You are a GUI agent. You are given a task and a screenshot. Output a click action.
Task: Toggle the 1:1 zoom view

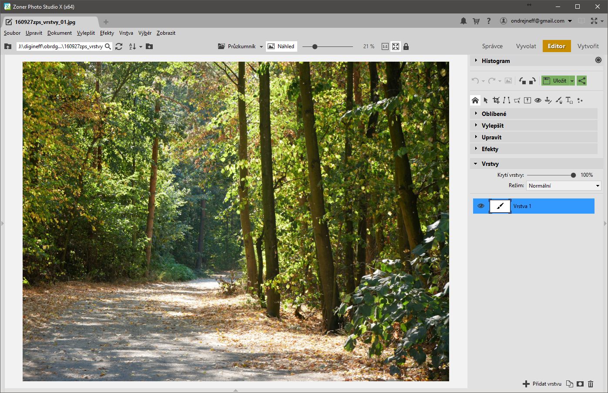pyautogui.click(x=385, y=46)
